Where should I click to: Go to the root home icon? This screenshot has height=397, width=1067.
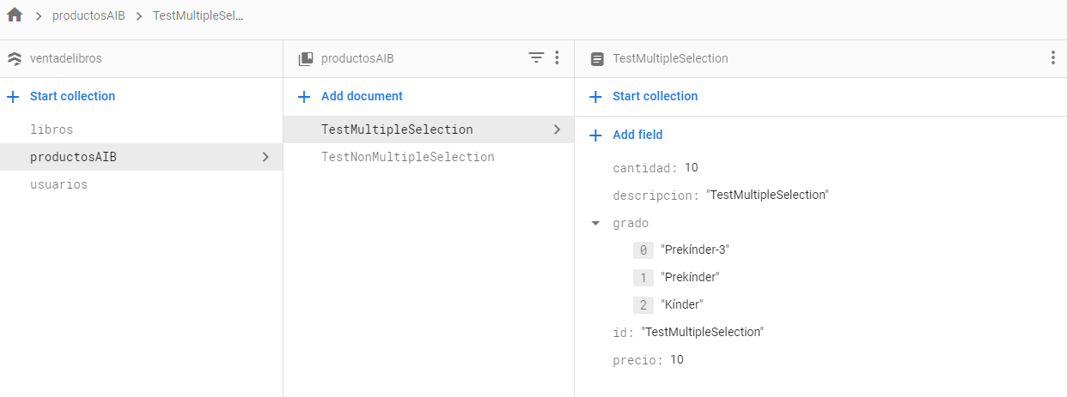[x=15, y=15]
